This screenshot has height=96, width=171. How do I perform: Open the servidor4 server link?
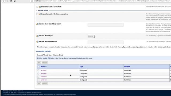pos(44,80)
